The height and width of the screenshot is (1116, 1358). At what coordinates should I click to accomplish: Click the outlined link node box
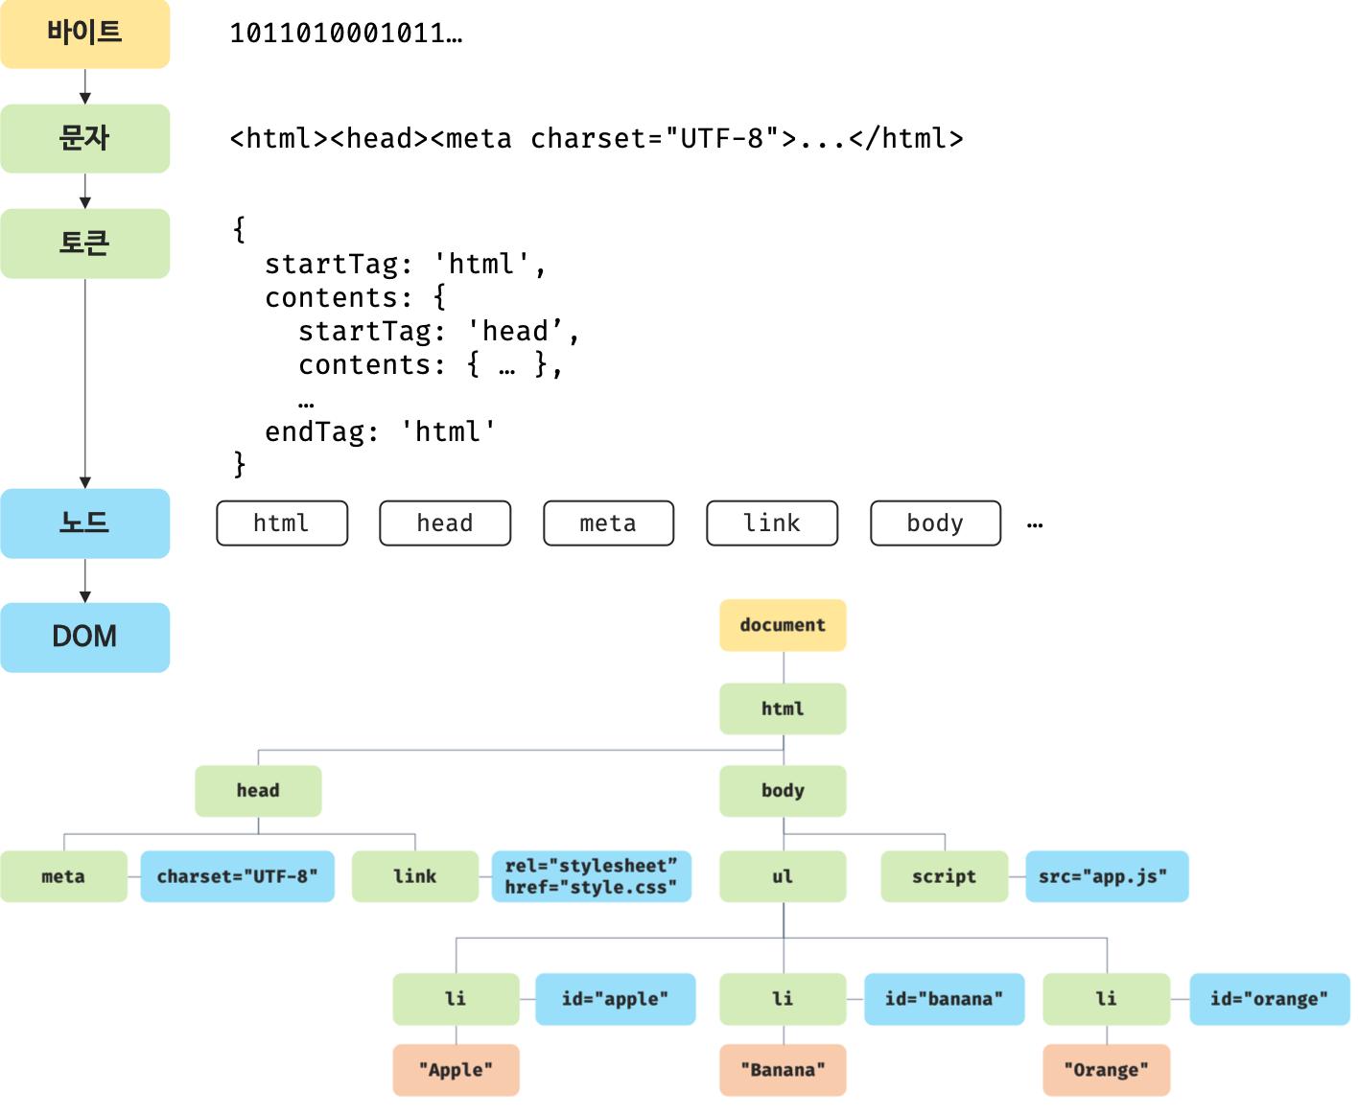pyautogui.click(x=772, y=523)
